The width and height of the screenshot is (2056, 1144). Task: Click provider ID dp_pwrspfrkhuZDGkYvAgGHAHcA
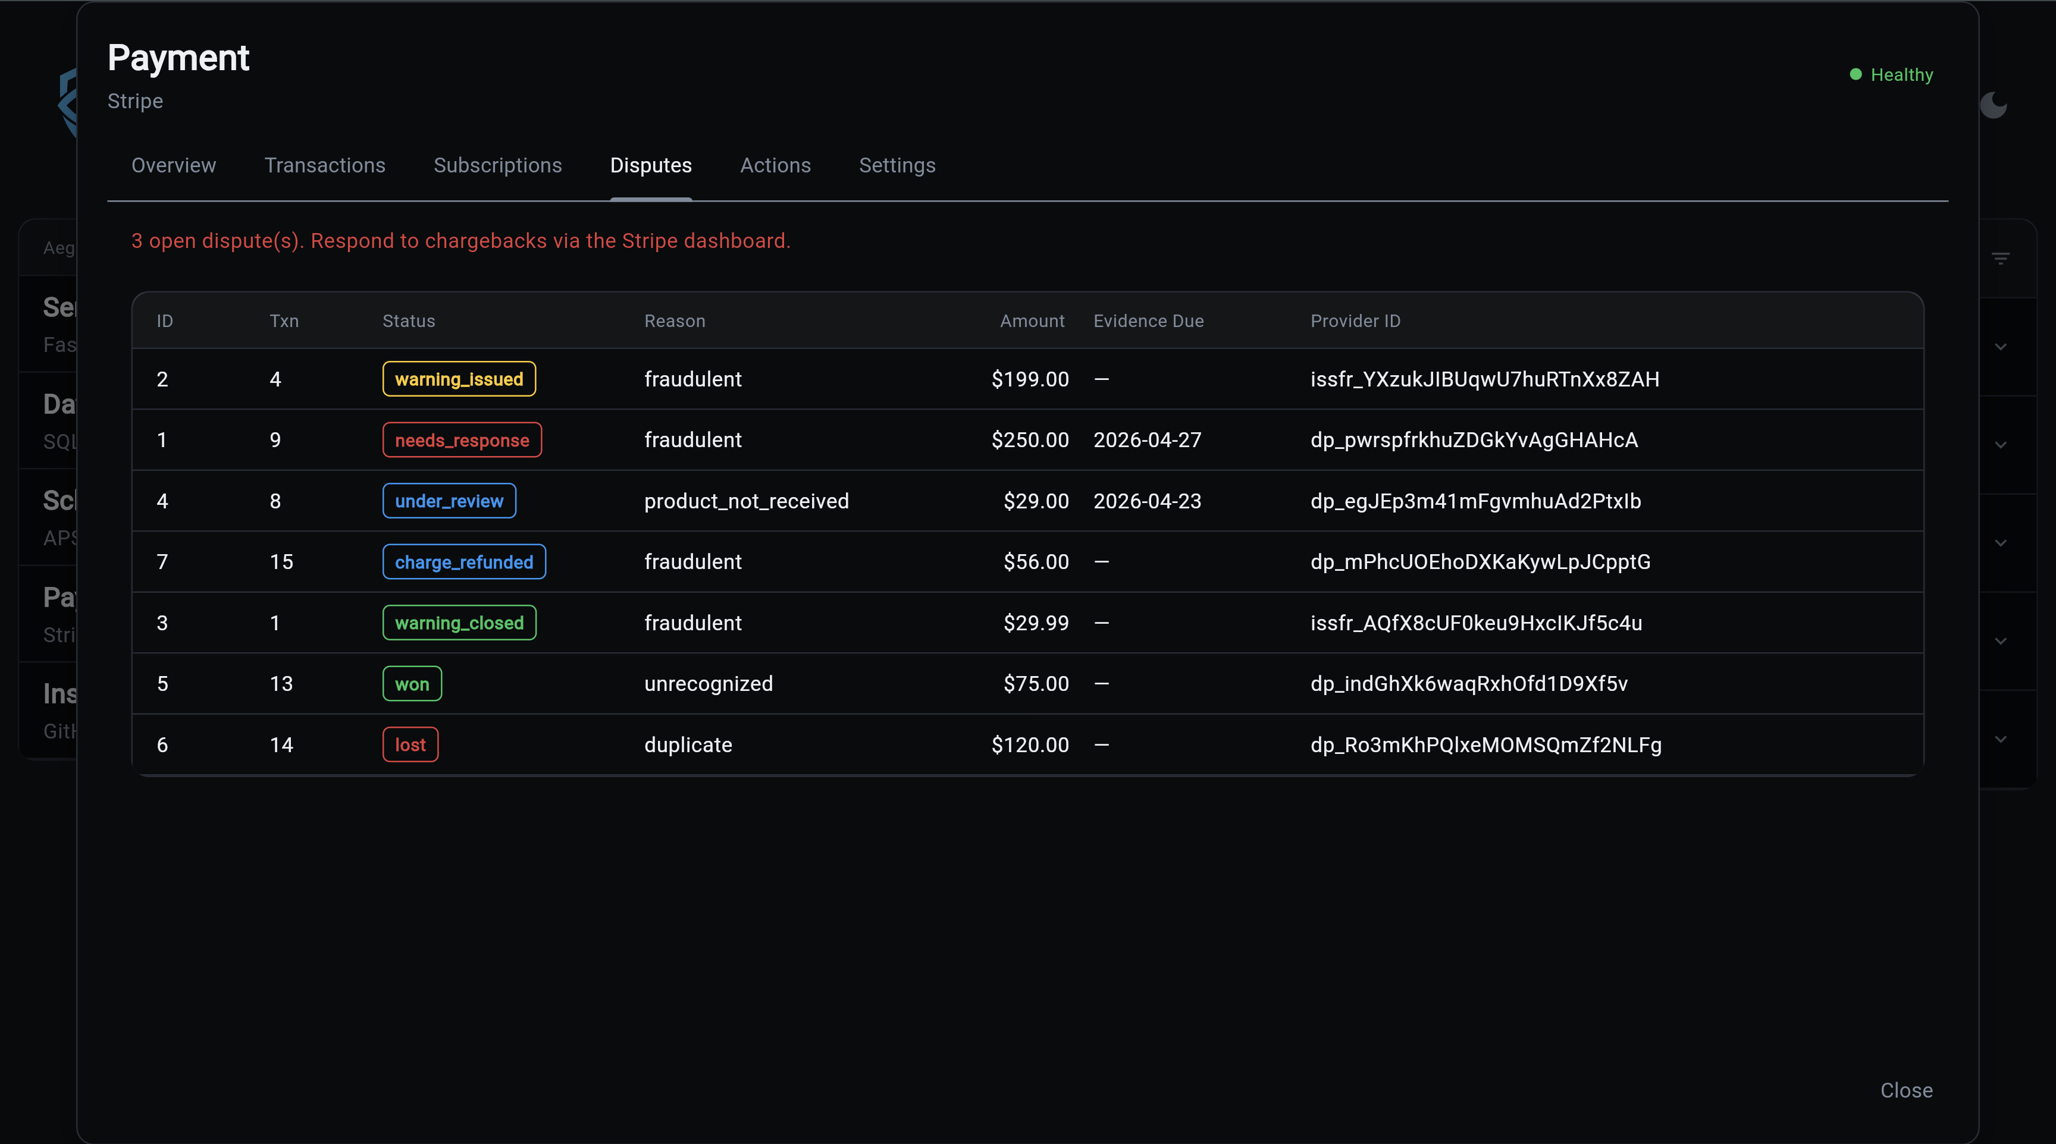tap(1474, 441)
